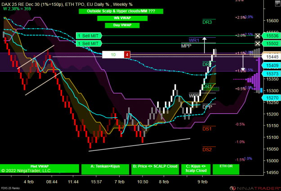Click the DR1 pivot label

tap(207, 86)
